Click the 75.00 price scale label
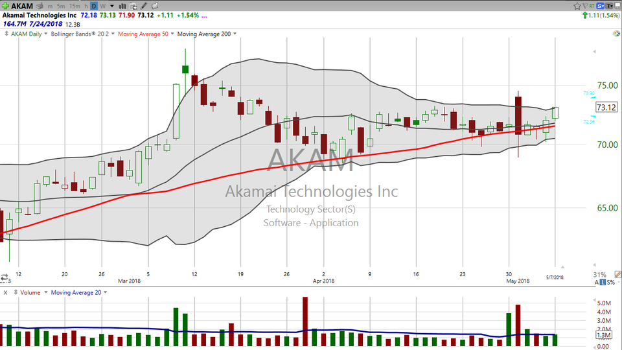The height and width of the screenshot is (350, 622). (608, 86)
